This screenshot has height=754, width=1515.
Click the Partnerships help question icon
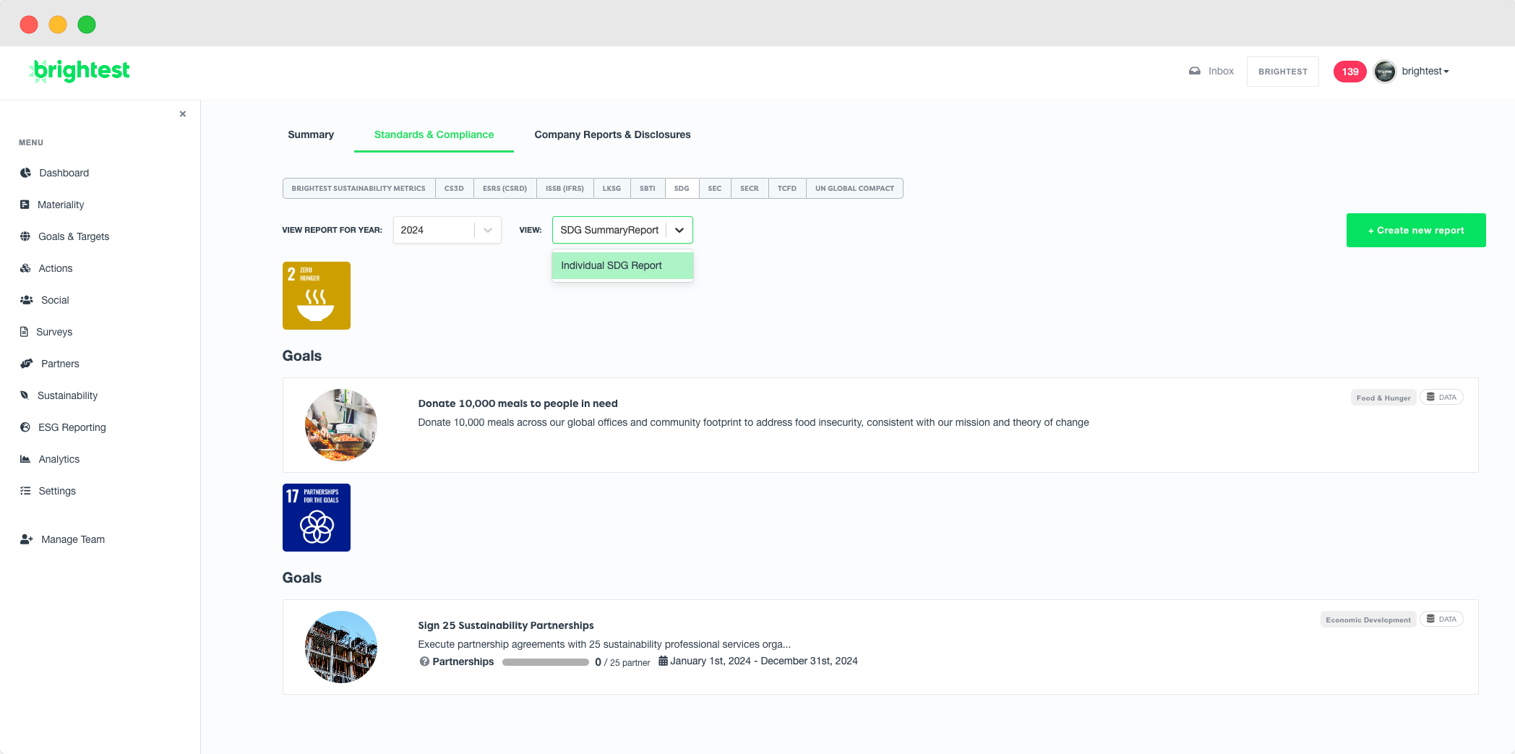click(x=424, y=661)
